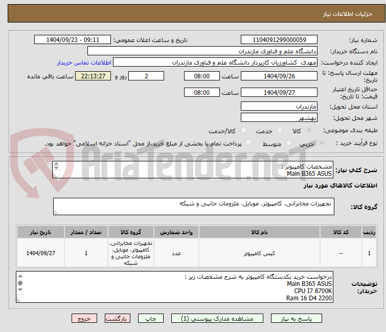Click the عدد unit cell
Image resolution: width=386 pixels, height=332 pixels.
coord(176,253)
